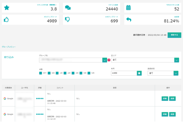Viewport: 183px width, 122px height.
Task: Click the reply arrow response rate icon
Action: (x=128, y=19)
